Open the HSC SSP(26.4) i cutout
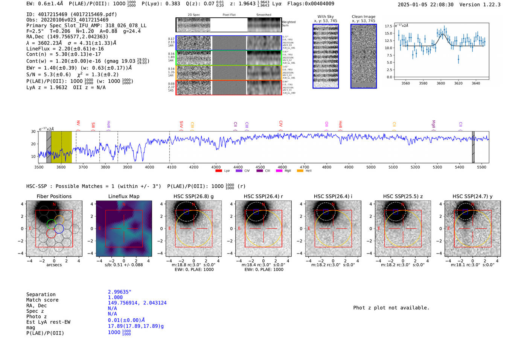This screenshot has height=359, width=527. pos(333,229)
